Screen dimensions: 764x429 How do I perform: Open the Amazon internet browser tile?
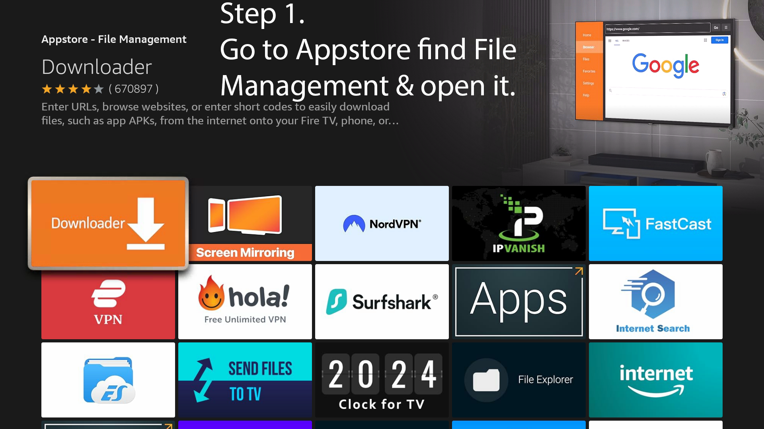click(x=655, y=380)
